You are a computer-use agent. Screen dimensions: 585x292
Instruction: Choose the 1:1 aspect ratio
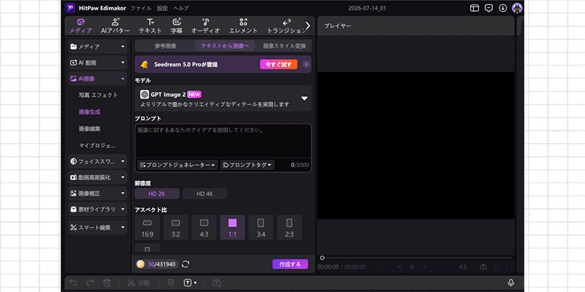[233, 227]
